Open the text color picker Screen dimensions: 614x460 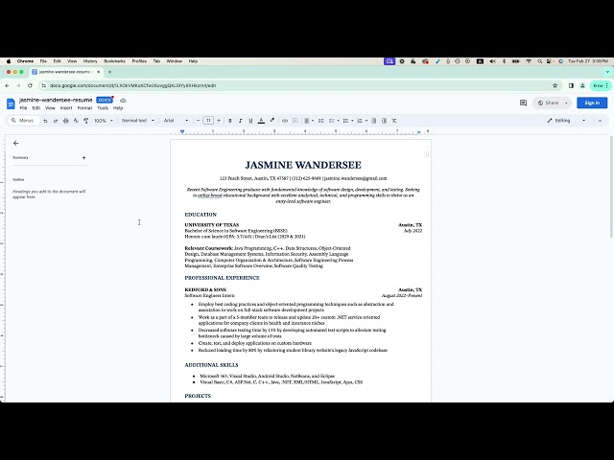[x=261, y=121]
